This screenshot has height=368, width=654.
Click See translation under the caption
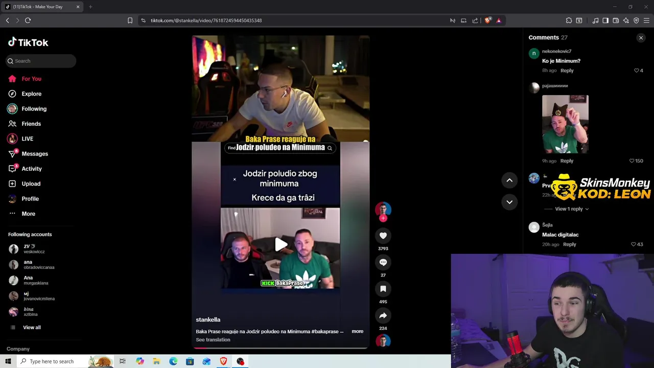[213, 339]
